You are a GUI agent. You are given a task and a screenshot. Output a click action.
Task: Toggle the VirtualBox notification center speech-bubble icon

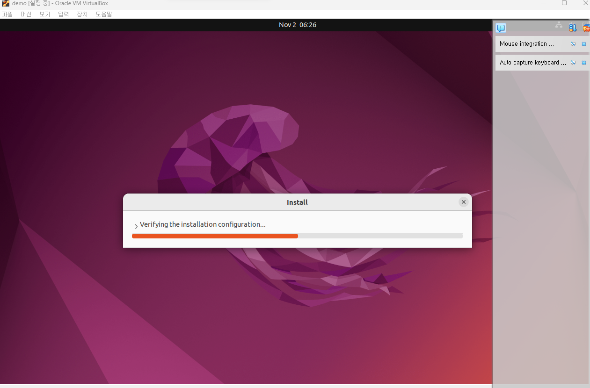501,28
